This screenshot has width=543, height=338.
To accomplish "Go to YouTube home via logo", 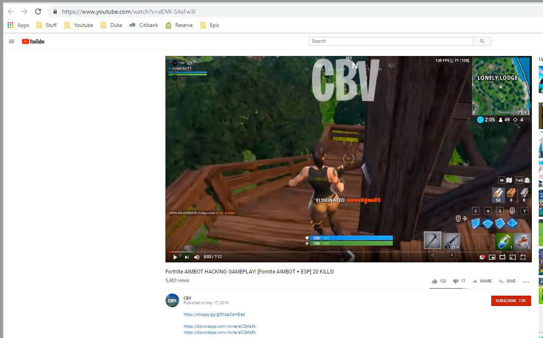I will click(x=33, y=41).
